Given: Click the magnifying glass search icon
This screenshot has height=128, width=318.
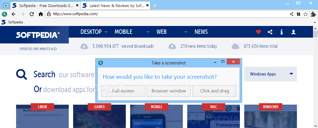Looking at the screenshot, I should tap(21, 75).
